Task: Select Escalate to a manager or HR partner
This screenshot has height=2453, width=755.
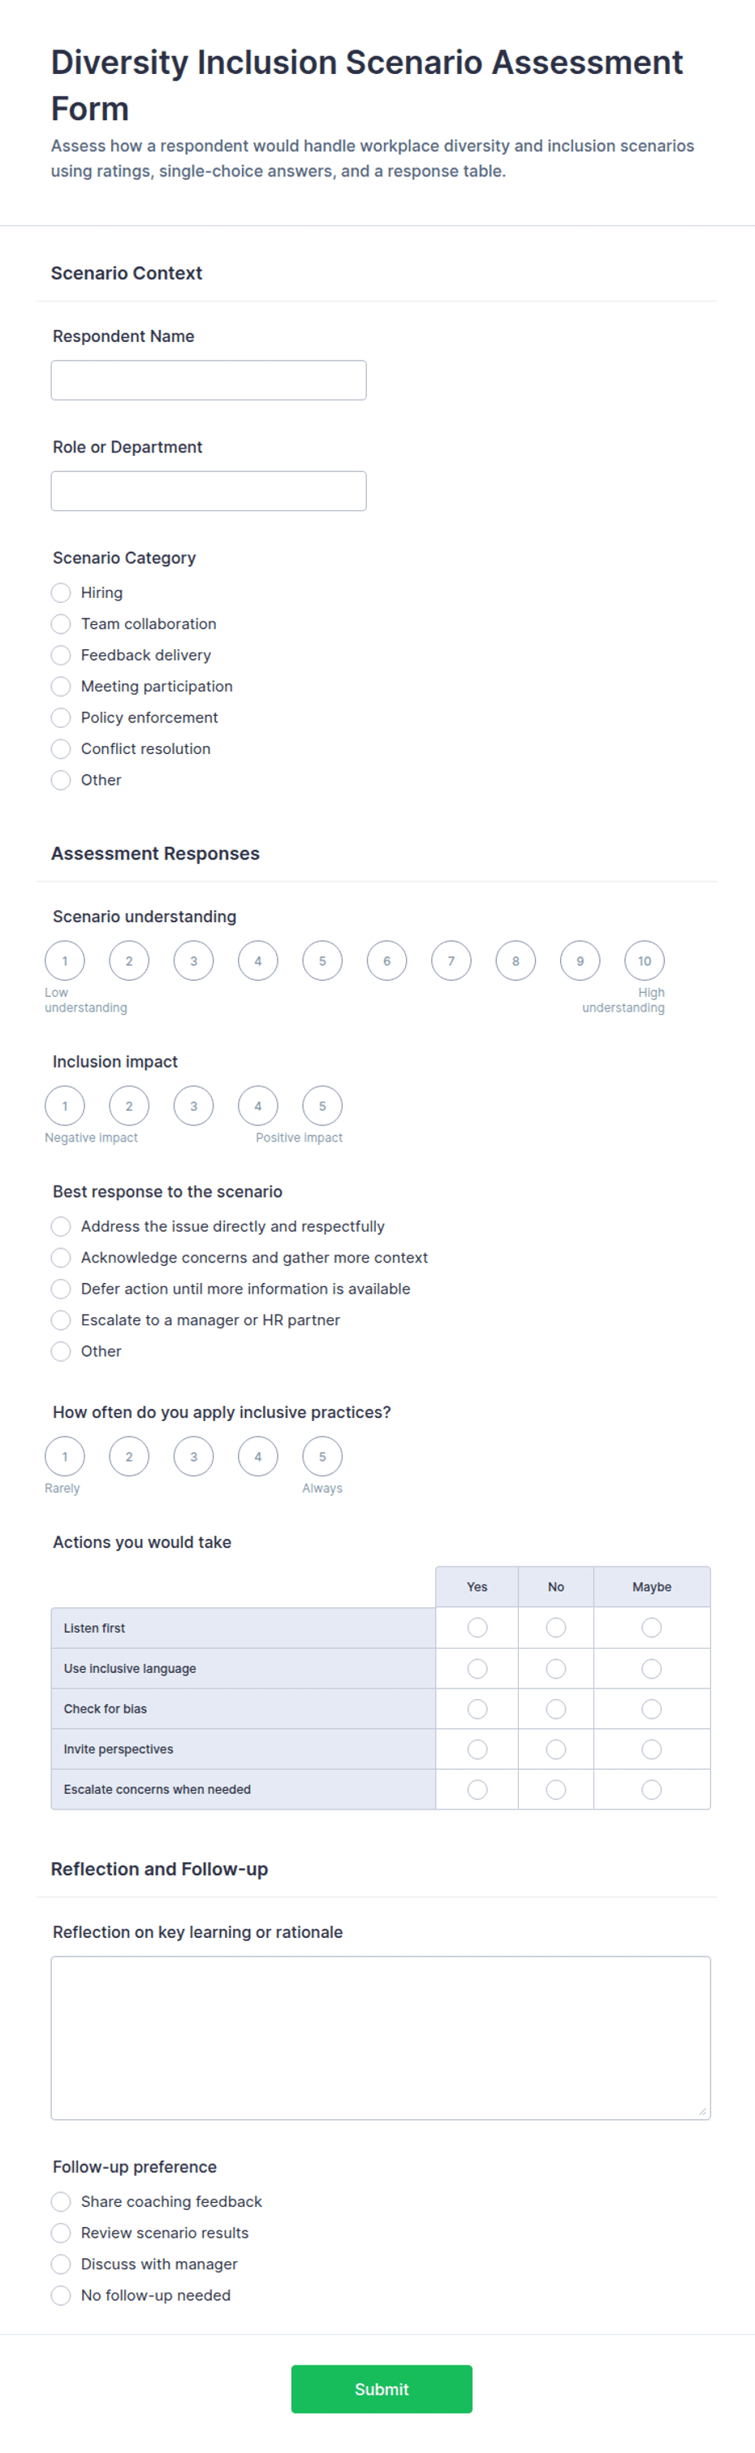Action: pos(61,1320)
